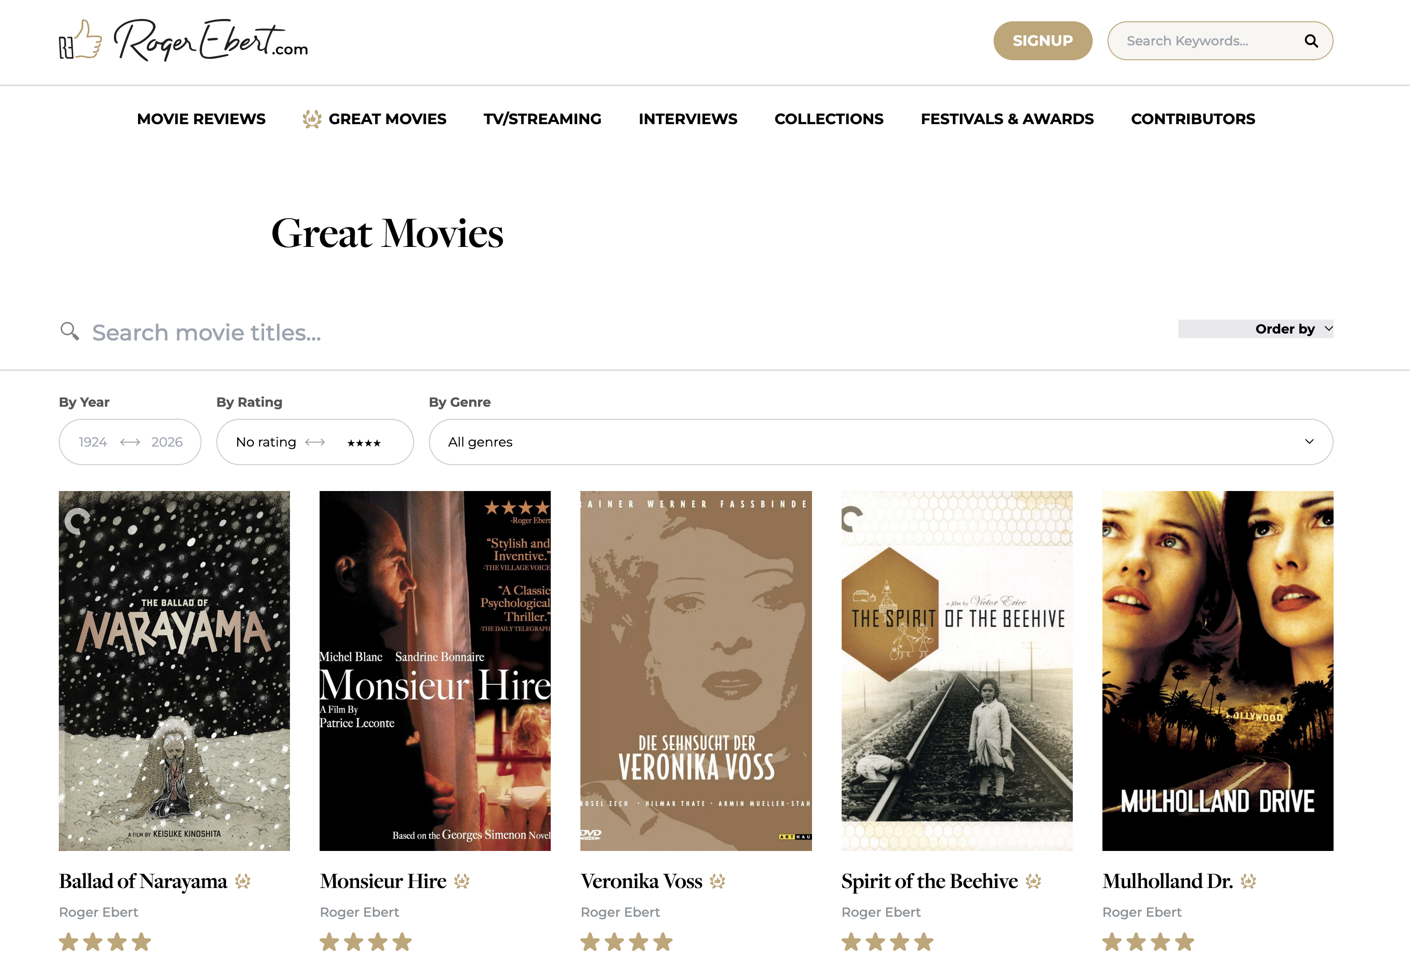This screenshot has width=1410, height=970.
Task: Open the Spirit of the Beehive poster thumbnail
Action: (x=957, y=670)
